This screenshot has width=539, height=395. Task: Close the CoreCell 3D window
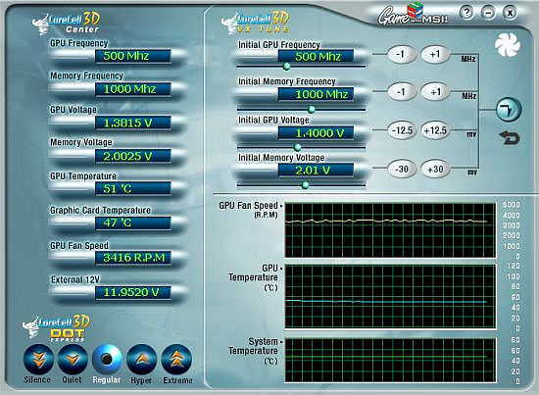pyautogui.click(x=511, y=13)
